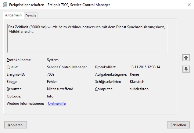Open the Onlinehilfe link

[56, 104]
